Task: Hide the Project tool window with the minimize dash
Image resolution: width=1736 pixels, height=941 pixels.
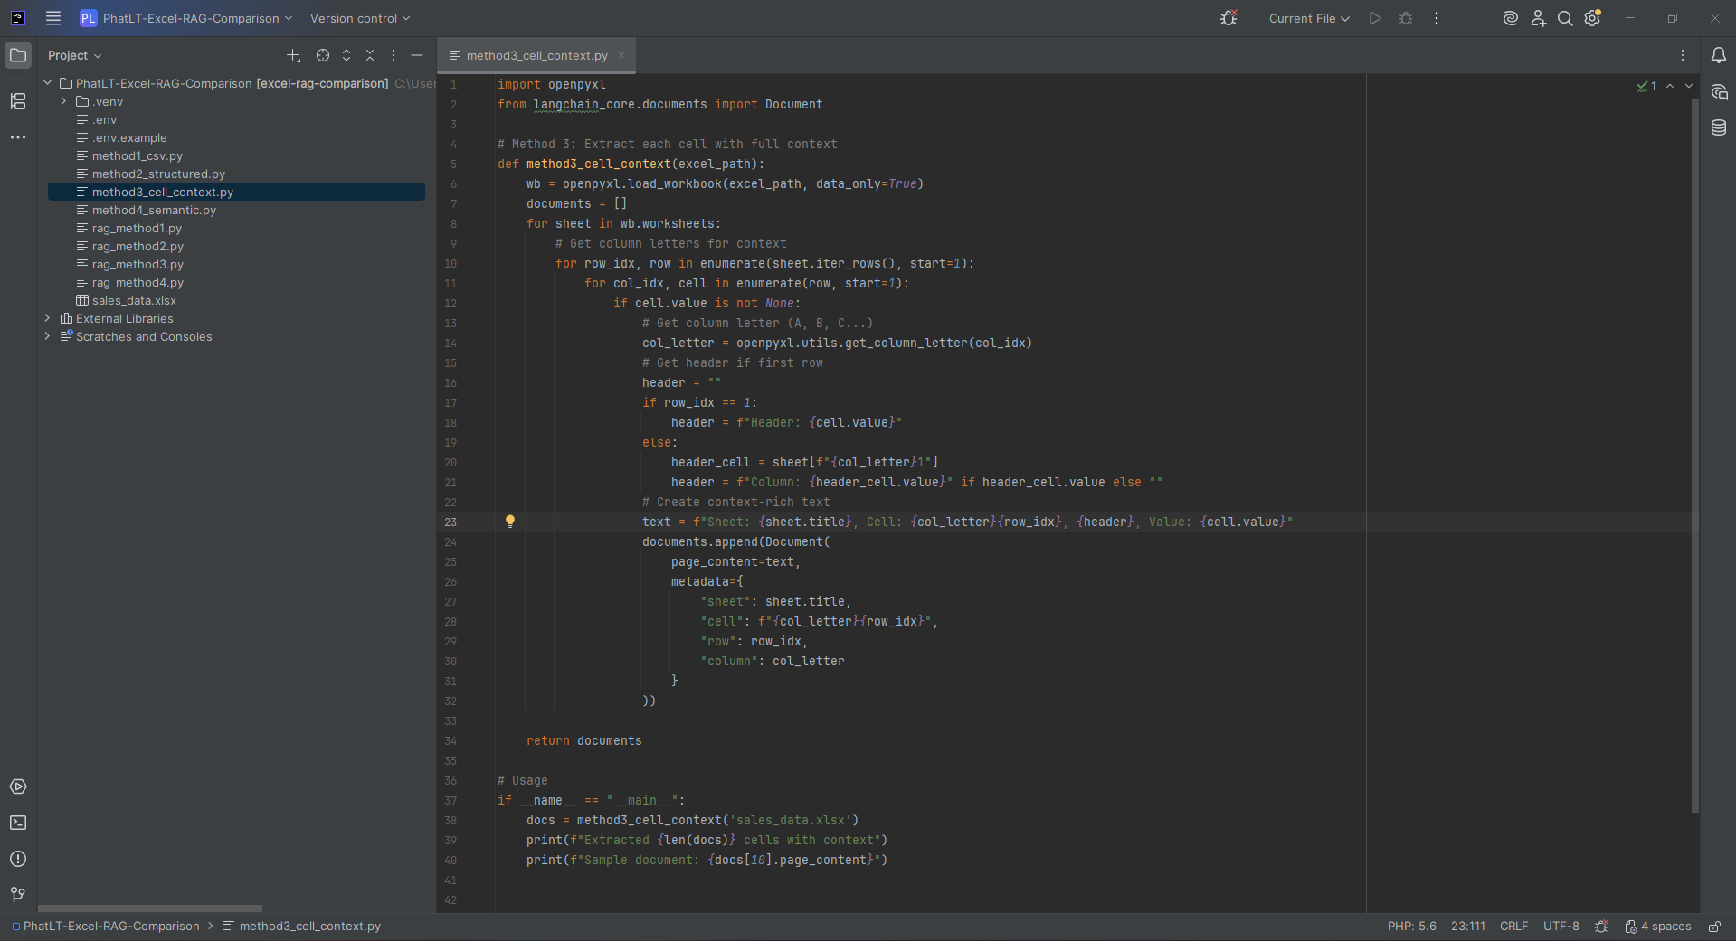Action: click(x=417, y=55)
